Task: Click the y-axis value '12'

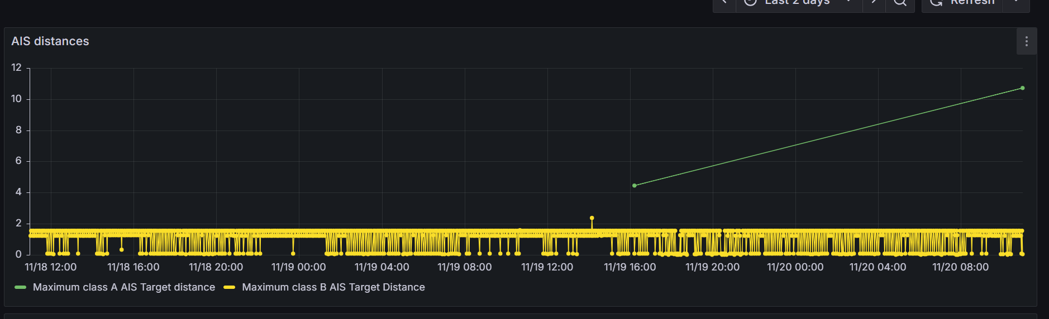Action: 16,68
